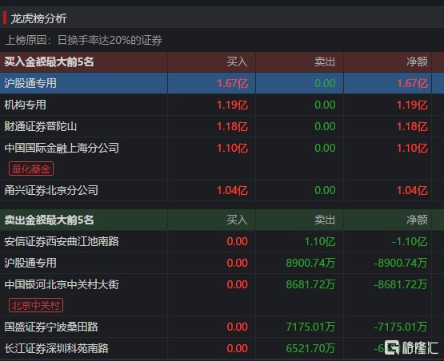Click the 1.67亿 buy amount cell
Screen dimensions: 444x361
(x=232, y=83)
